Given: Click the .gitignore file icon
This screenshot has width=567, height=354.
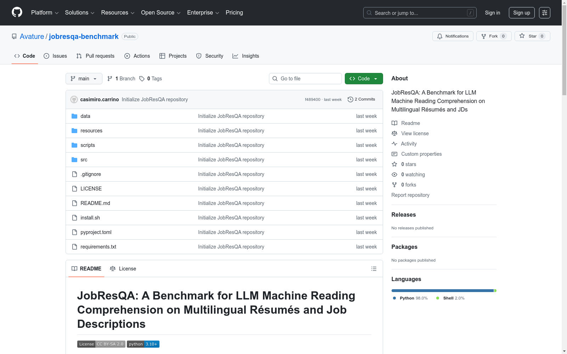Looking at the screenshot, I should pyautogui.click(x=74, y=174).
